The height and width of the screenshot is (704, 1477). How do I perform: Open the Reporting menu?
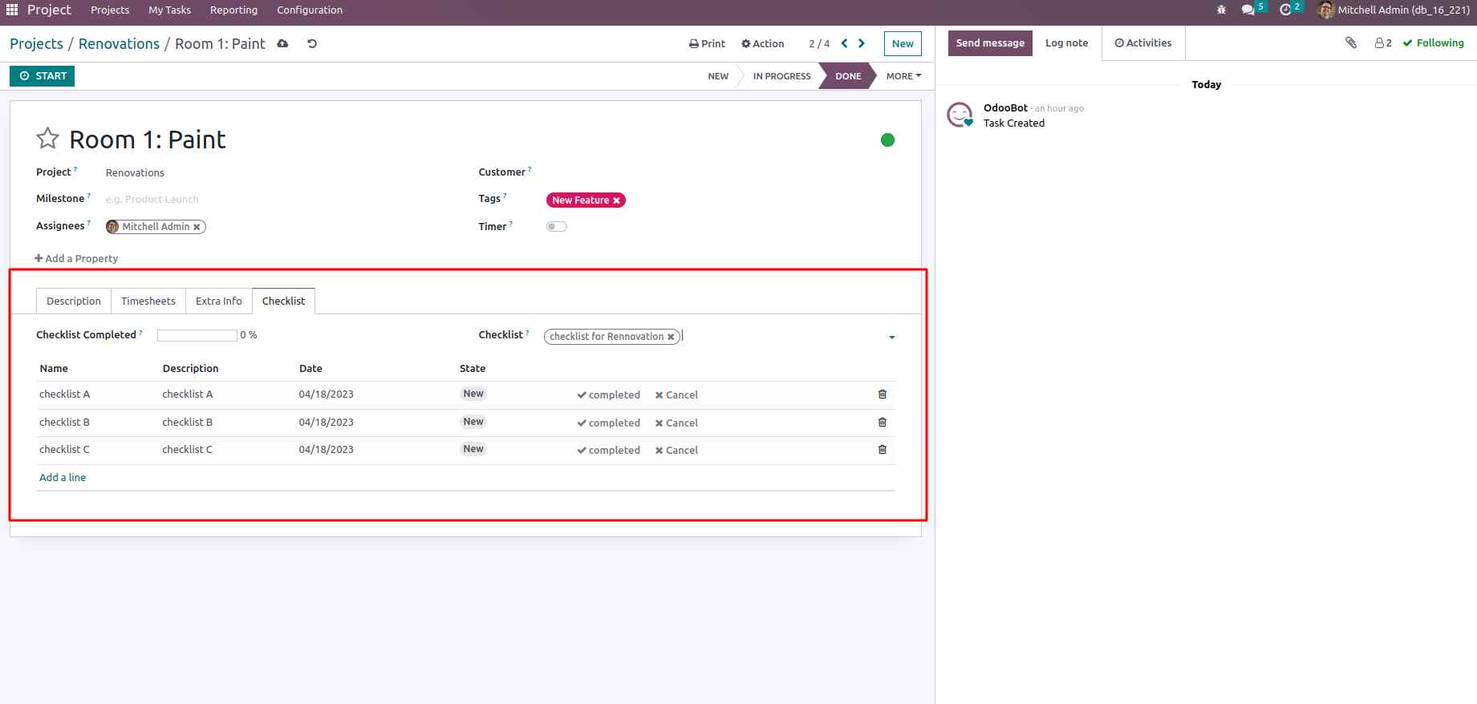point(233,10)
